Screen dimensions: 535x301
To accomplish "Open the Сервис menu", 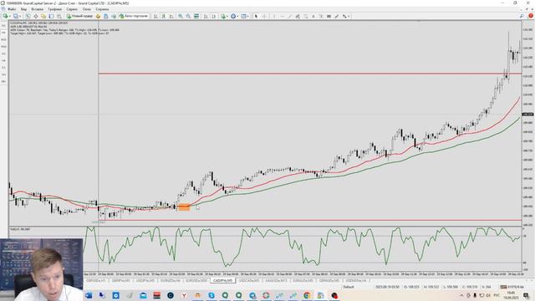I will click(72, 9).
